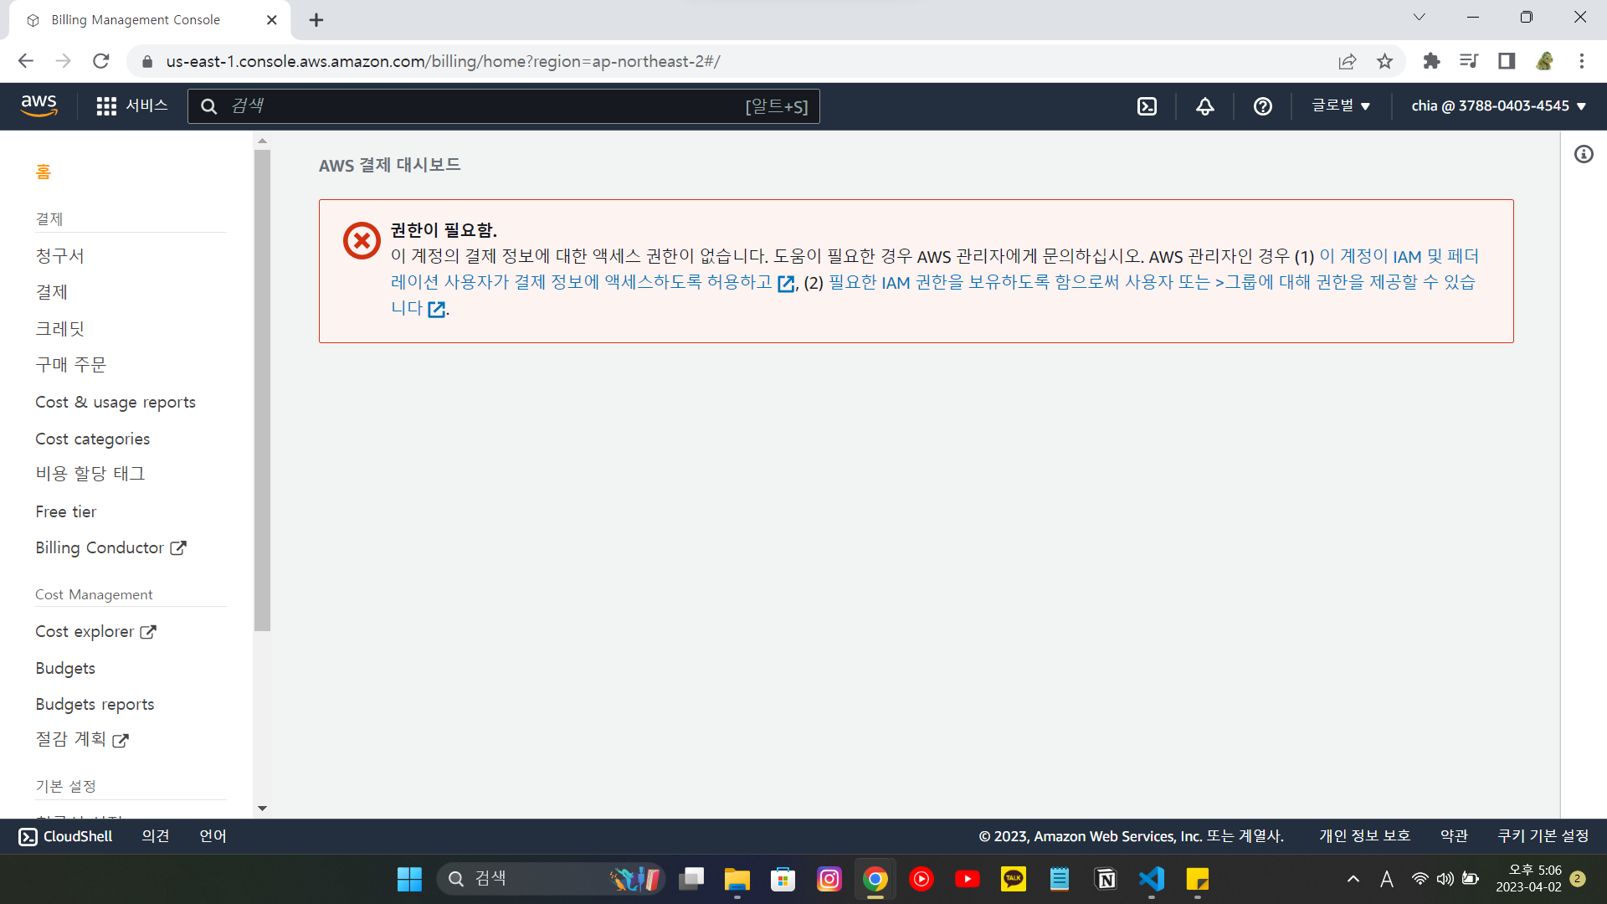The width and height of the screenshot is (1607, 904).
Task: Open Cost explorer external link
Action: (95, 632)
